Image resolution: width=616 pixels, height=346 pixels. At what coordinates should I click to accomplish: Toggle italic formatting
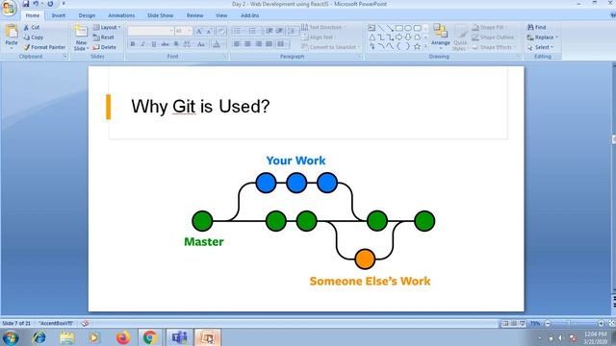pos(143,44)
